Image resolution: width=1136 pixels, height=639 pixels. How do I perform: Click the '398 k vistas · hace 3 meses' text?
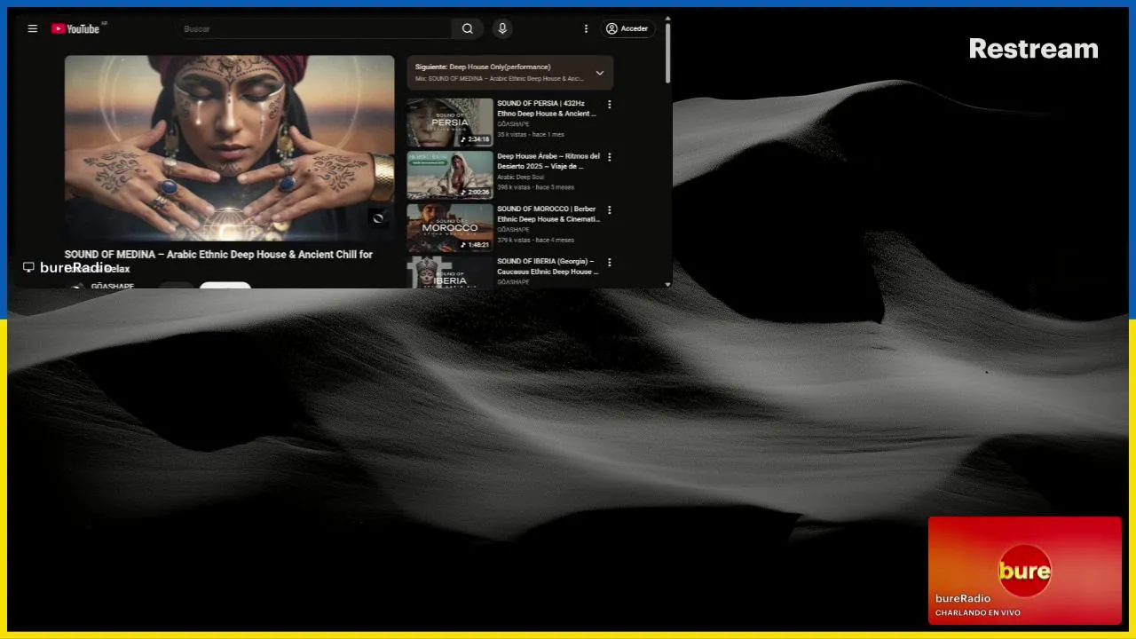click(536, 187)
